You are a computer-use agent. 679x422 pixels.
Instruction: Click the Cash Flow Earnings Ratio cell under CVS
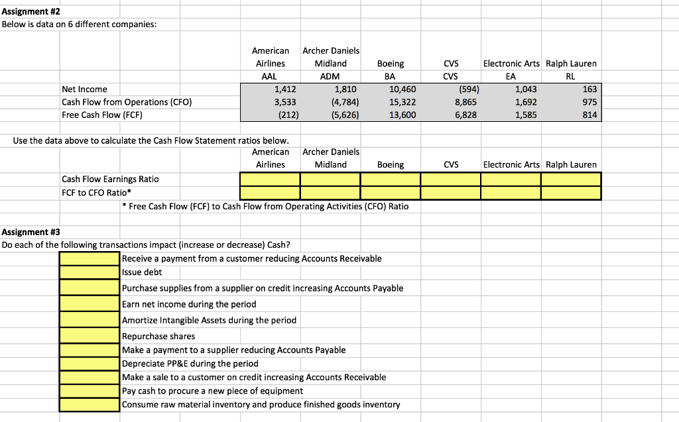(450, 179)
